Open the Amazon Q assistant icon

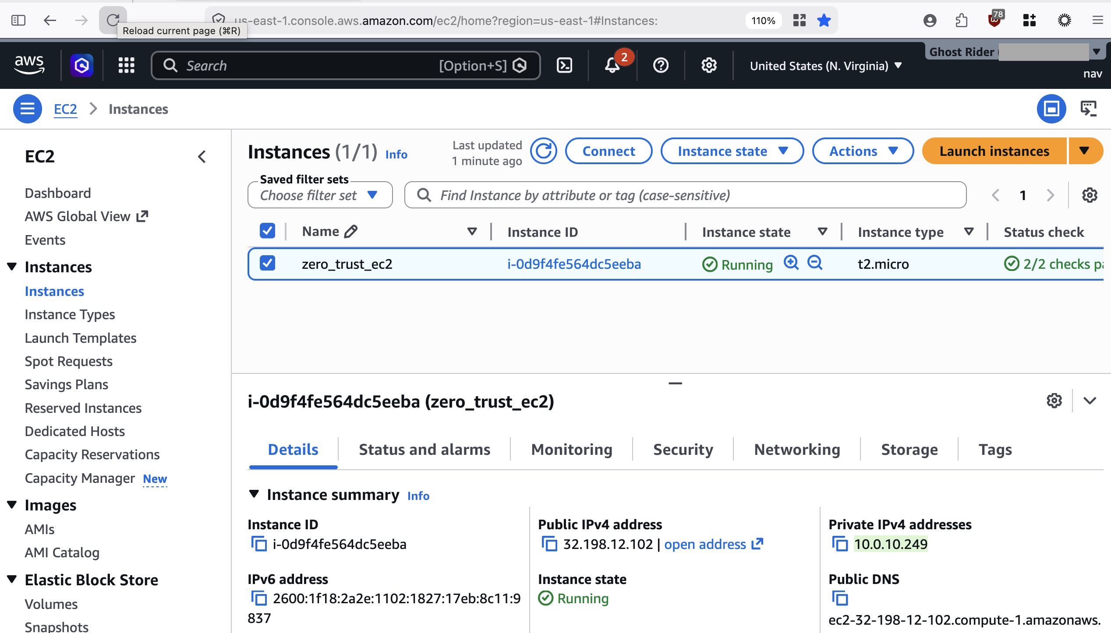click(x=82, y=66)
